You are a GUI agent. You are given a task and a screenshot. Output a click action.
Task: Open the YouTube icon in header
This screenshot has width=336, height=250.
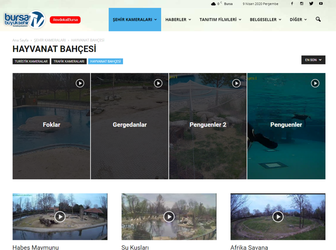321,3
